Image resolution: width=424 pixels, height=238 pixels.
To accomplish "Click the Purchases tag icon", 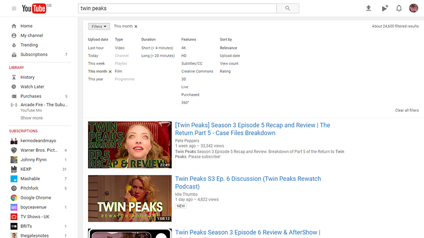I will (x=14, y=96).
